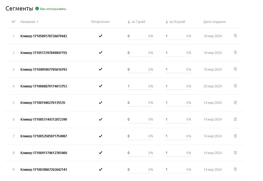Click the Ретаргетинг column header
This screenshot has width=263, height=181.
(x=100, y=22)
